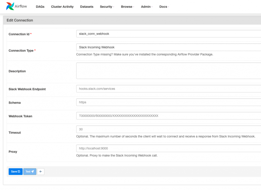
Task: Go to the DAGs page
Action: (40, 7)
